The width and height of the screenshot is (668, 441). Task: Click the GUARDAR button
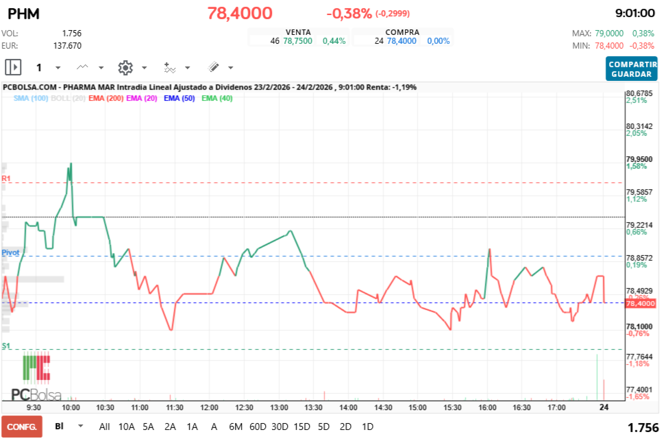[x=630, y=73]
